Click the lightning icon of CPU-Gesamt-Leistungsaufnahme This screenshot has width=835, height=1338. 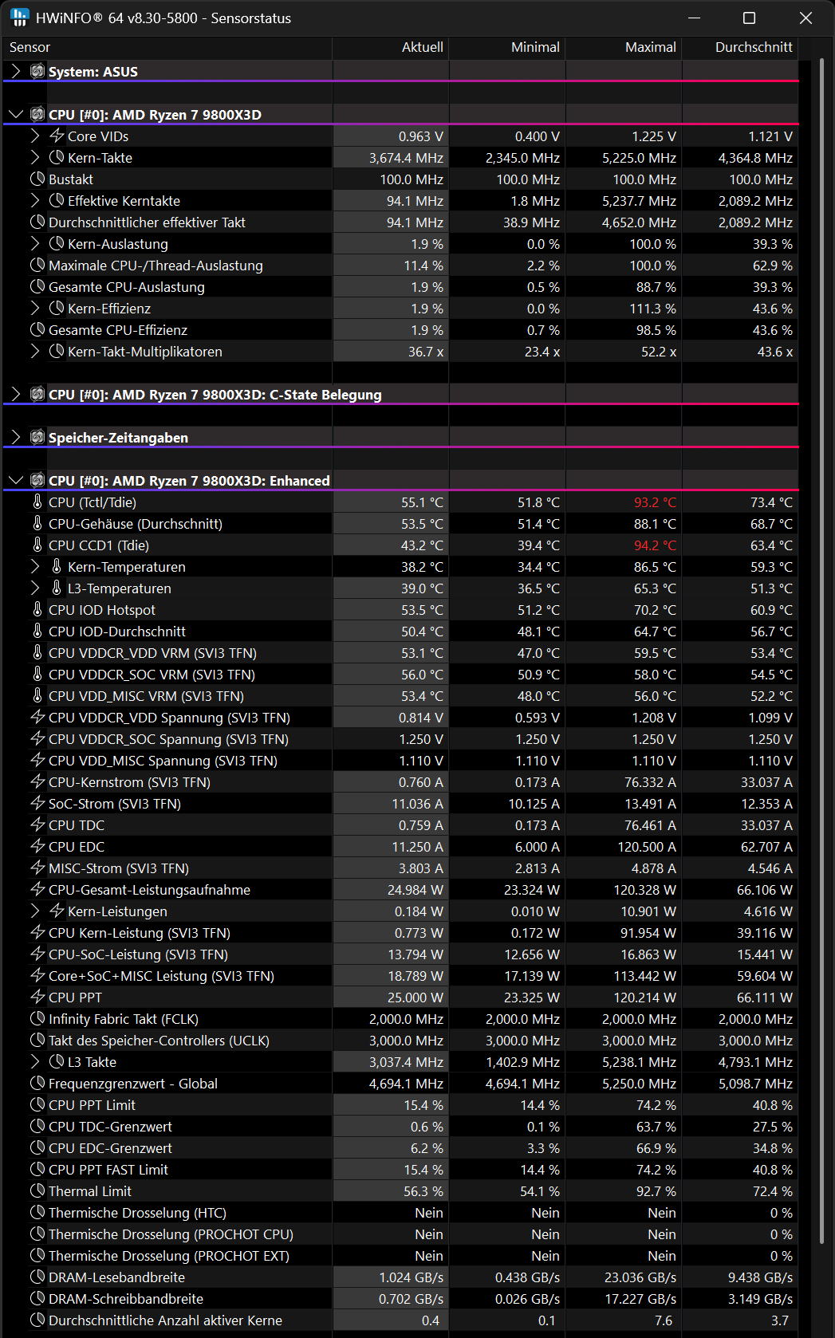click(37, 890)
